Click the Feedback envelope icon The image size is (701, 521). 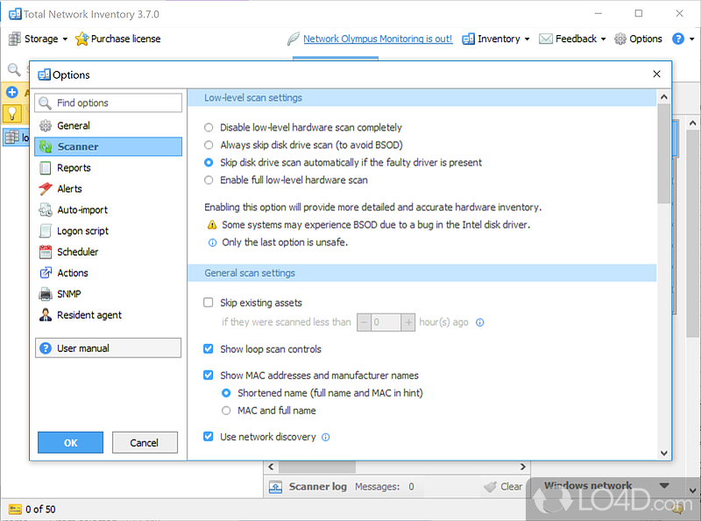[x=545, y=39]
